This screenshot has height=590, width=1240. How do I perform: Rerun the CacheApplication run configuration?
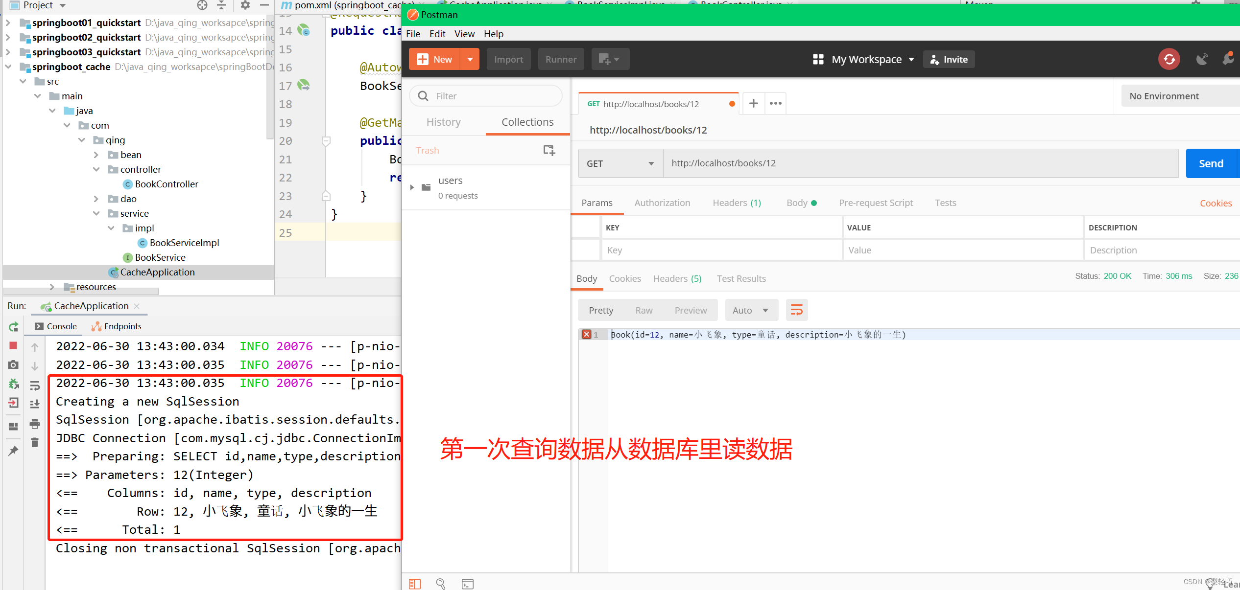[x=13, y=326]
